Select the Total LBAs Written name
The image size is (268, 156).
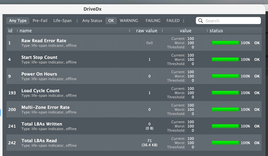42,124
